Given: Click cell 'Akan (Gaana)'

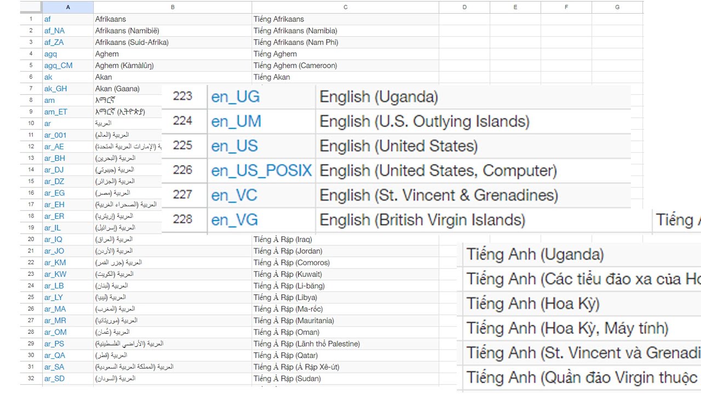Looking at the screenshot, I should pos(128,89).
